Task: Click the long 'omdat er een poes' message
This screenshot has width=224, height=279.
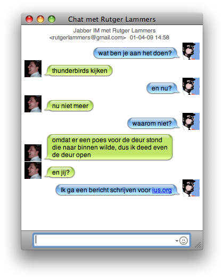Action: point(109,147)
